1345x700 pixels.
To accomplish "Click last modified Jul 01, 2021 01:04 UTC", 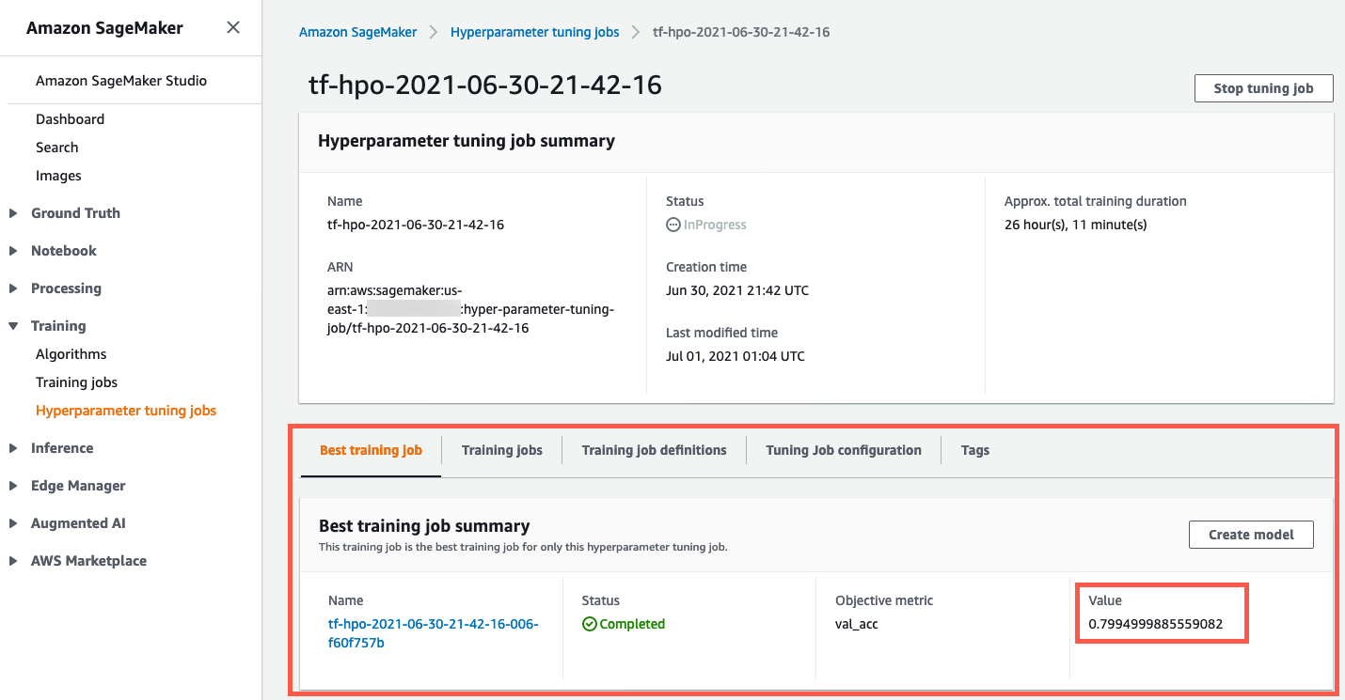I will [x=736, y=356].
